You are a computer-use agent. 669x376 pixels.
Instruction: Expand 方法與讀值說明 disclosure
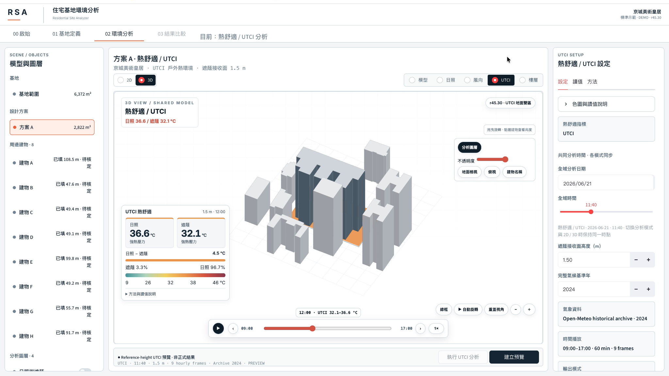tap(141, 294)
